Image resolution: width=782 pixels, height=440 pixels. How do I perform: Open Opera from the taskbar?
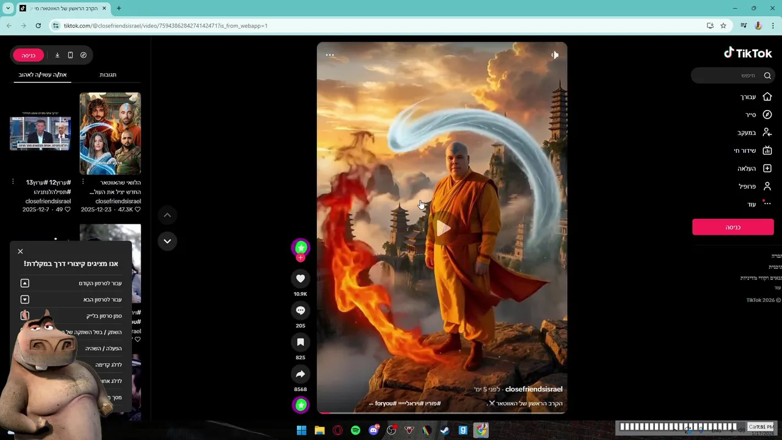(x=337, y=430)
